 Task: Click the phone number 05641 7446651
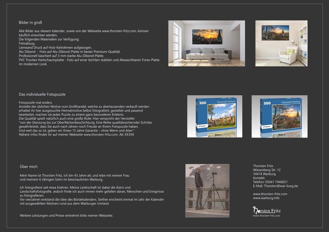coord(276,182)
